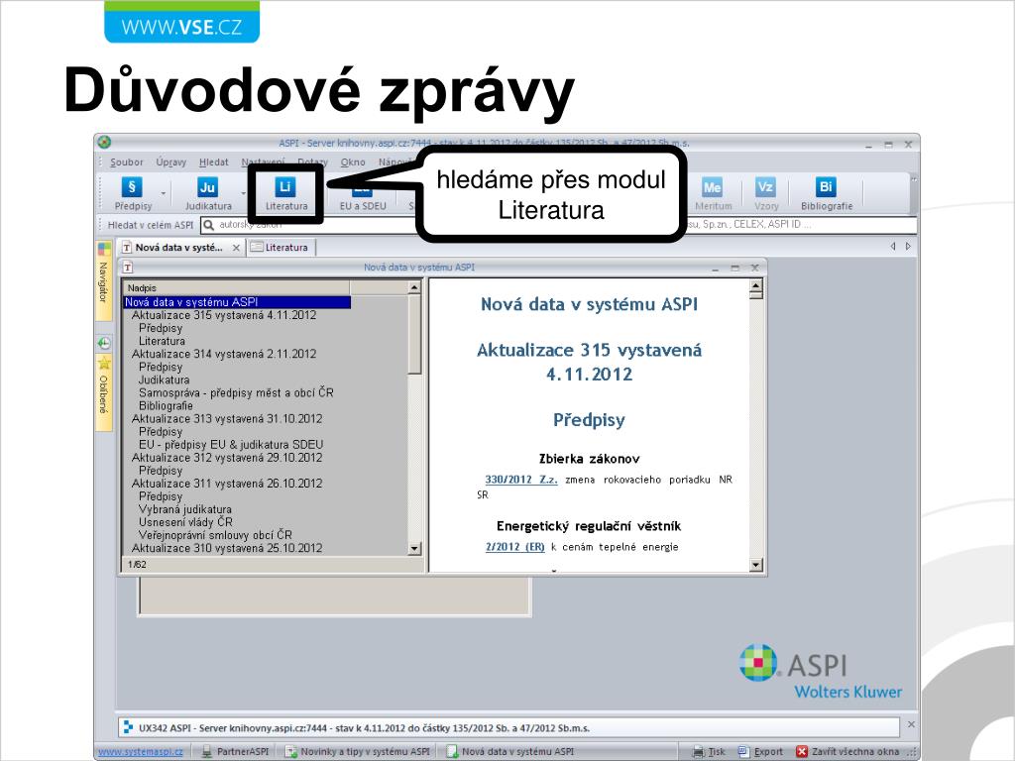Image resolution: width=1015 pixels, height=761 pixels.
Task: Select Aktualizace 312 vystavená 29.10.2012 row
Action: (227, 458)
